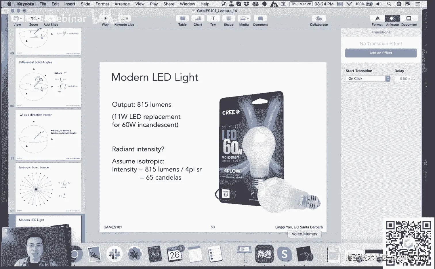Open the Help menu
This screenshot has width=435, height=269.
205,4
